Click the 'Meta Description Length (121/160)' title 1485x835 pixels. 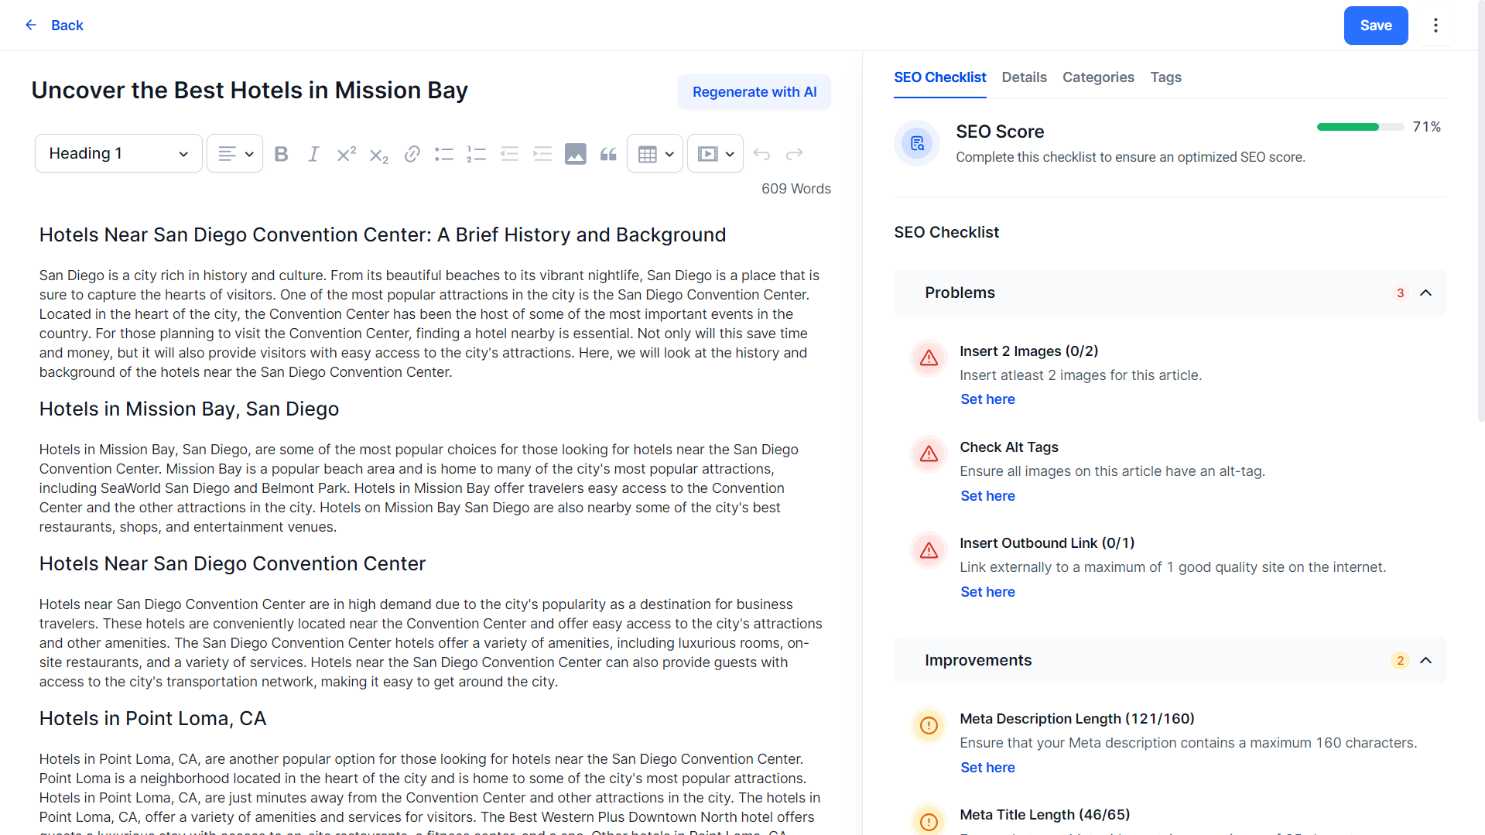[x=1076, y=719]
